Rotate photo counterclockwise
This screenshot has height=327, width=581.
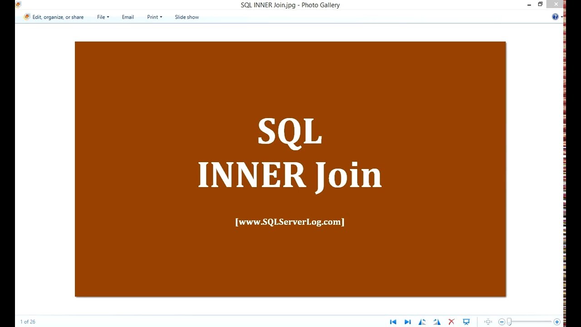[x=422, y=322]
